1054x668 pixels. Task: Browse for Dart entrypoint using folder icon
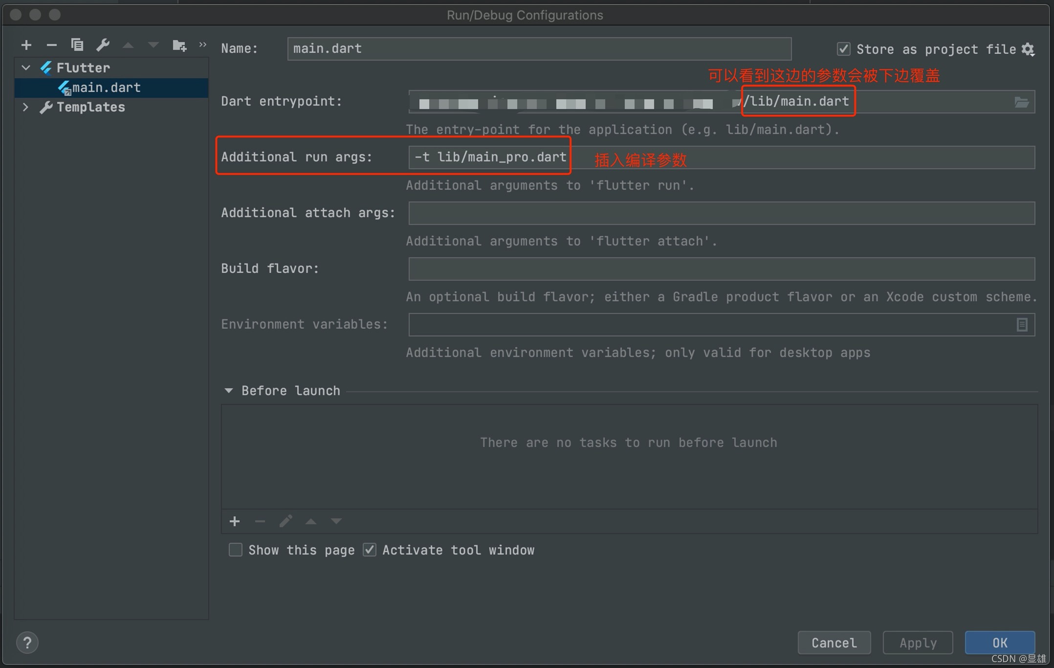pos(1021,102)
